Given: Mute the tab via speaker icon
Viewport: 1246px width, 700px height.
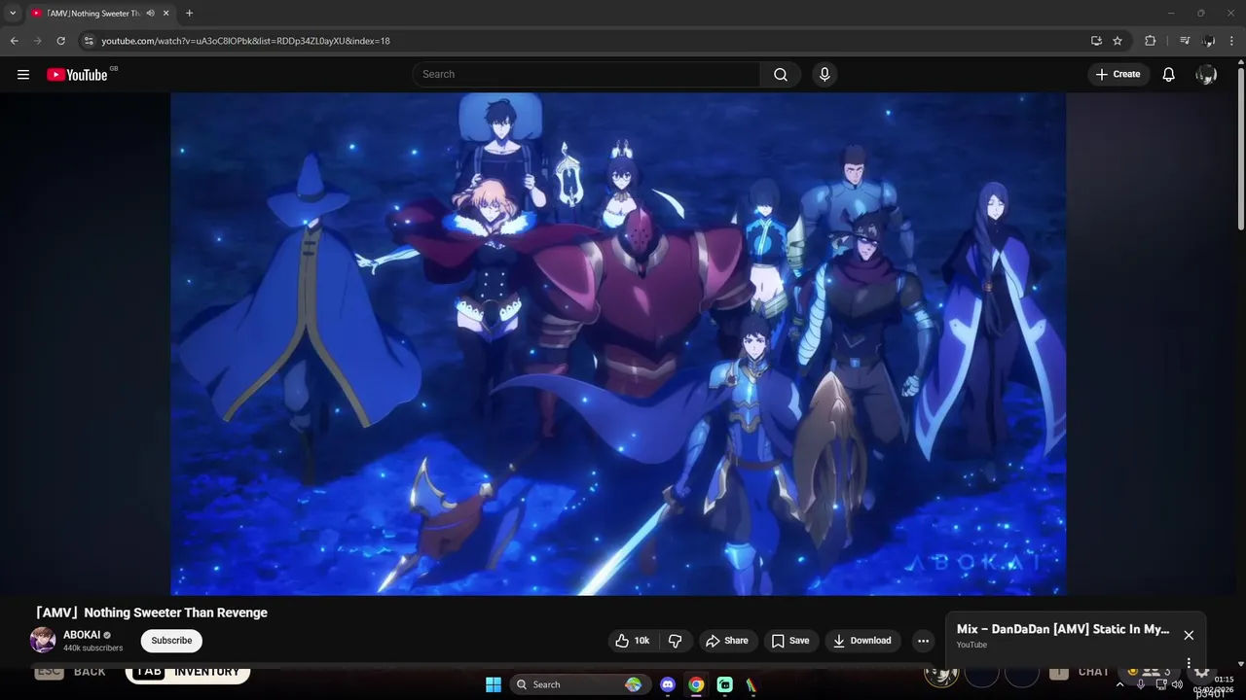Looking at the screenshot, I should 150,14.
